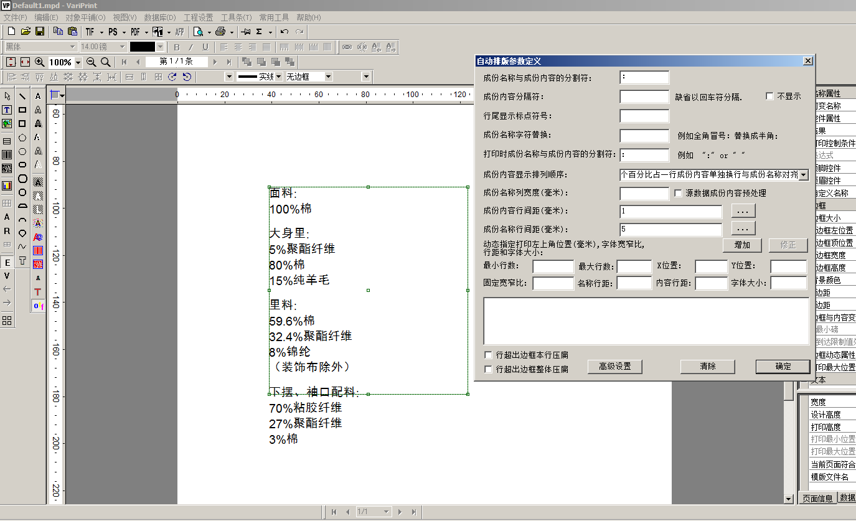Click the 最小行数 input field
The height and width of the screenshot is (521, 856).
[x=553, y=266]
